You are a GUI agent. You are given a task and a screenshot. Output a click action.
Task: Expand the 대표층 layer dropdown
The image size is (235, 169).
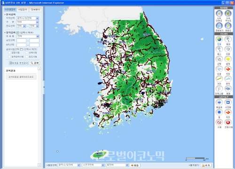(x=28, y=37)
